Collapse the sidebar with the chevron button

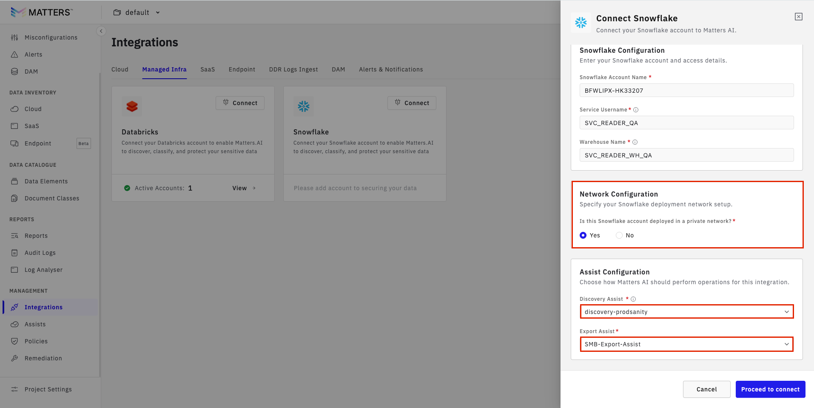click(101, 31)
